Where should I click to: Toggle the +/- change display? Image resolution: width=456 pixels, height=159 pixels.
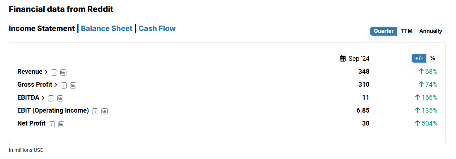pyautogui.click(x=419, y=58)
